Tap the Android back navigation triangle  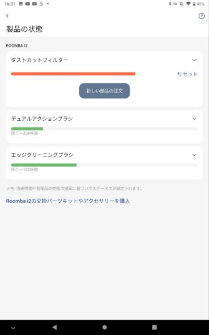tap(55, 327)
